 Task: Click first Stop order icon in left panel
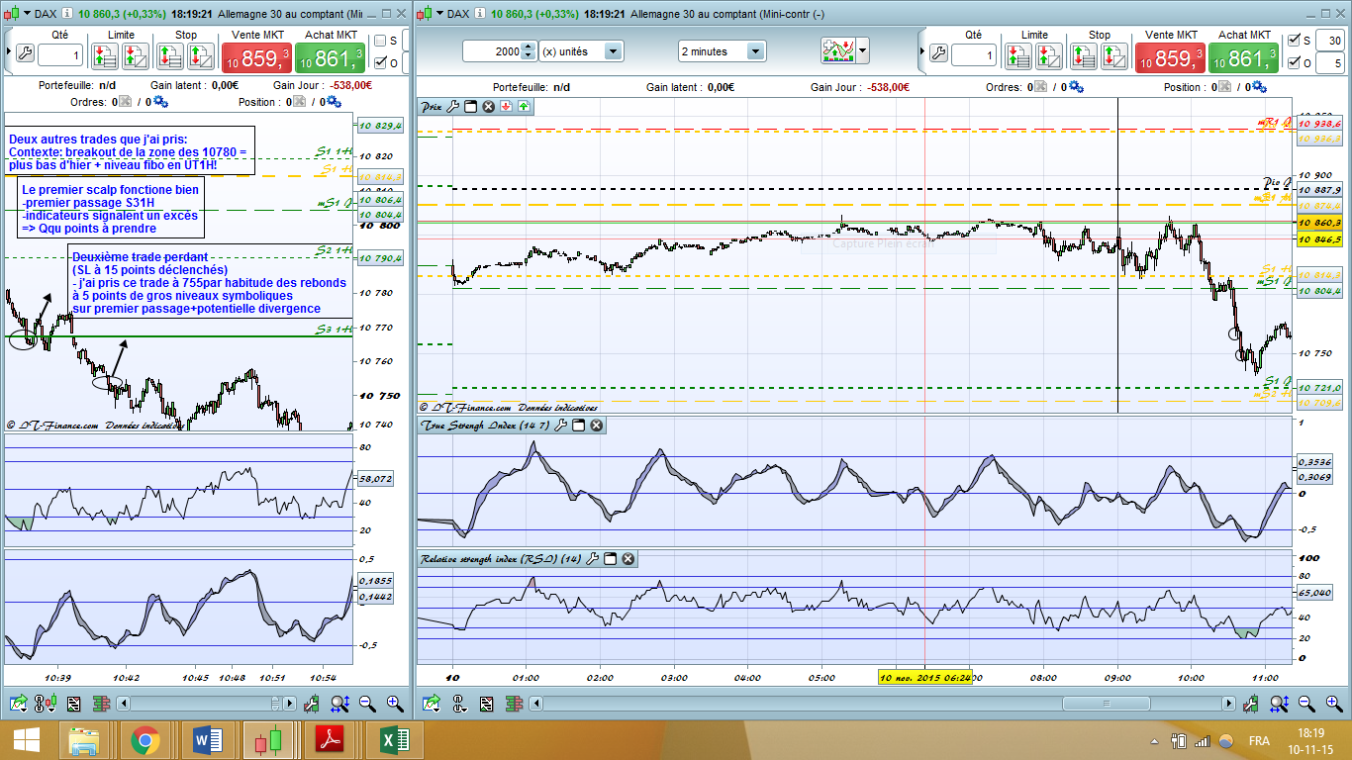171,56
